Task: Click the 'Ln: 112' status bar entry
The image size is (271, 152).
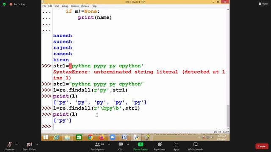Action: pos(217,132)
